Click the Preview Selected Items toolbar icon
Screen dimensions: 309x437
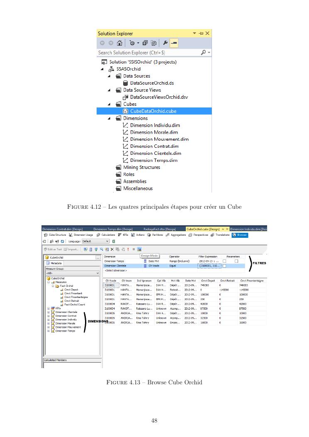pos(174,43)
